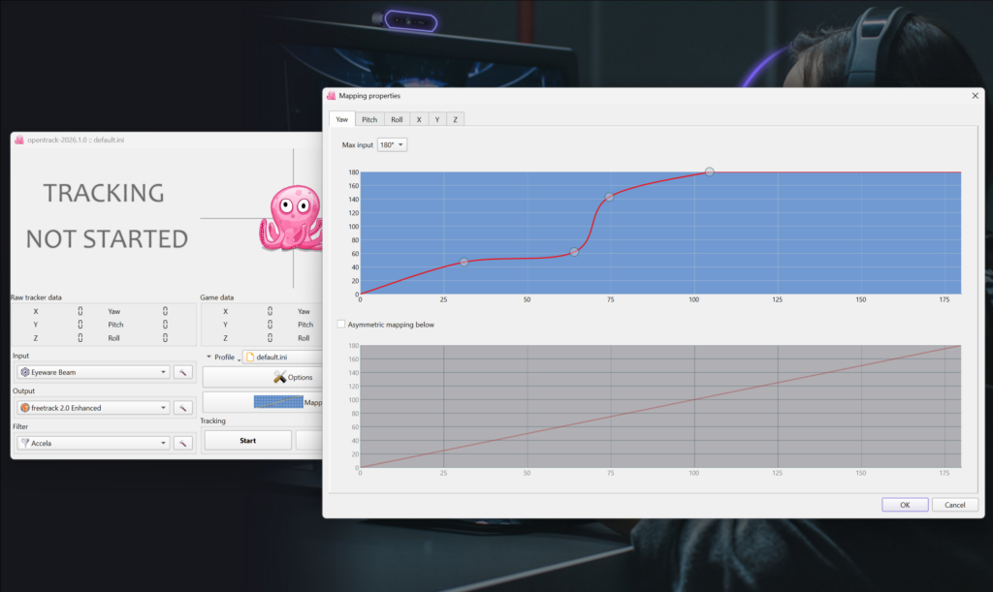Select curve control point near input 75

coord(609,198)
